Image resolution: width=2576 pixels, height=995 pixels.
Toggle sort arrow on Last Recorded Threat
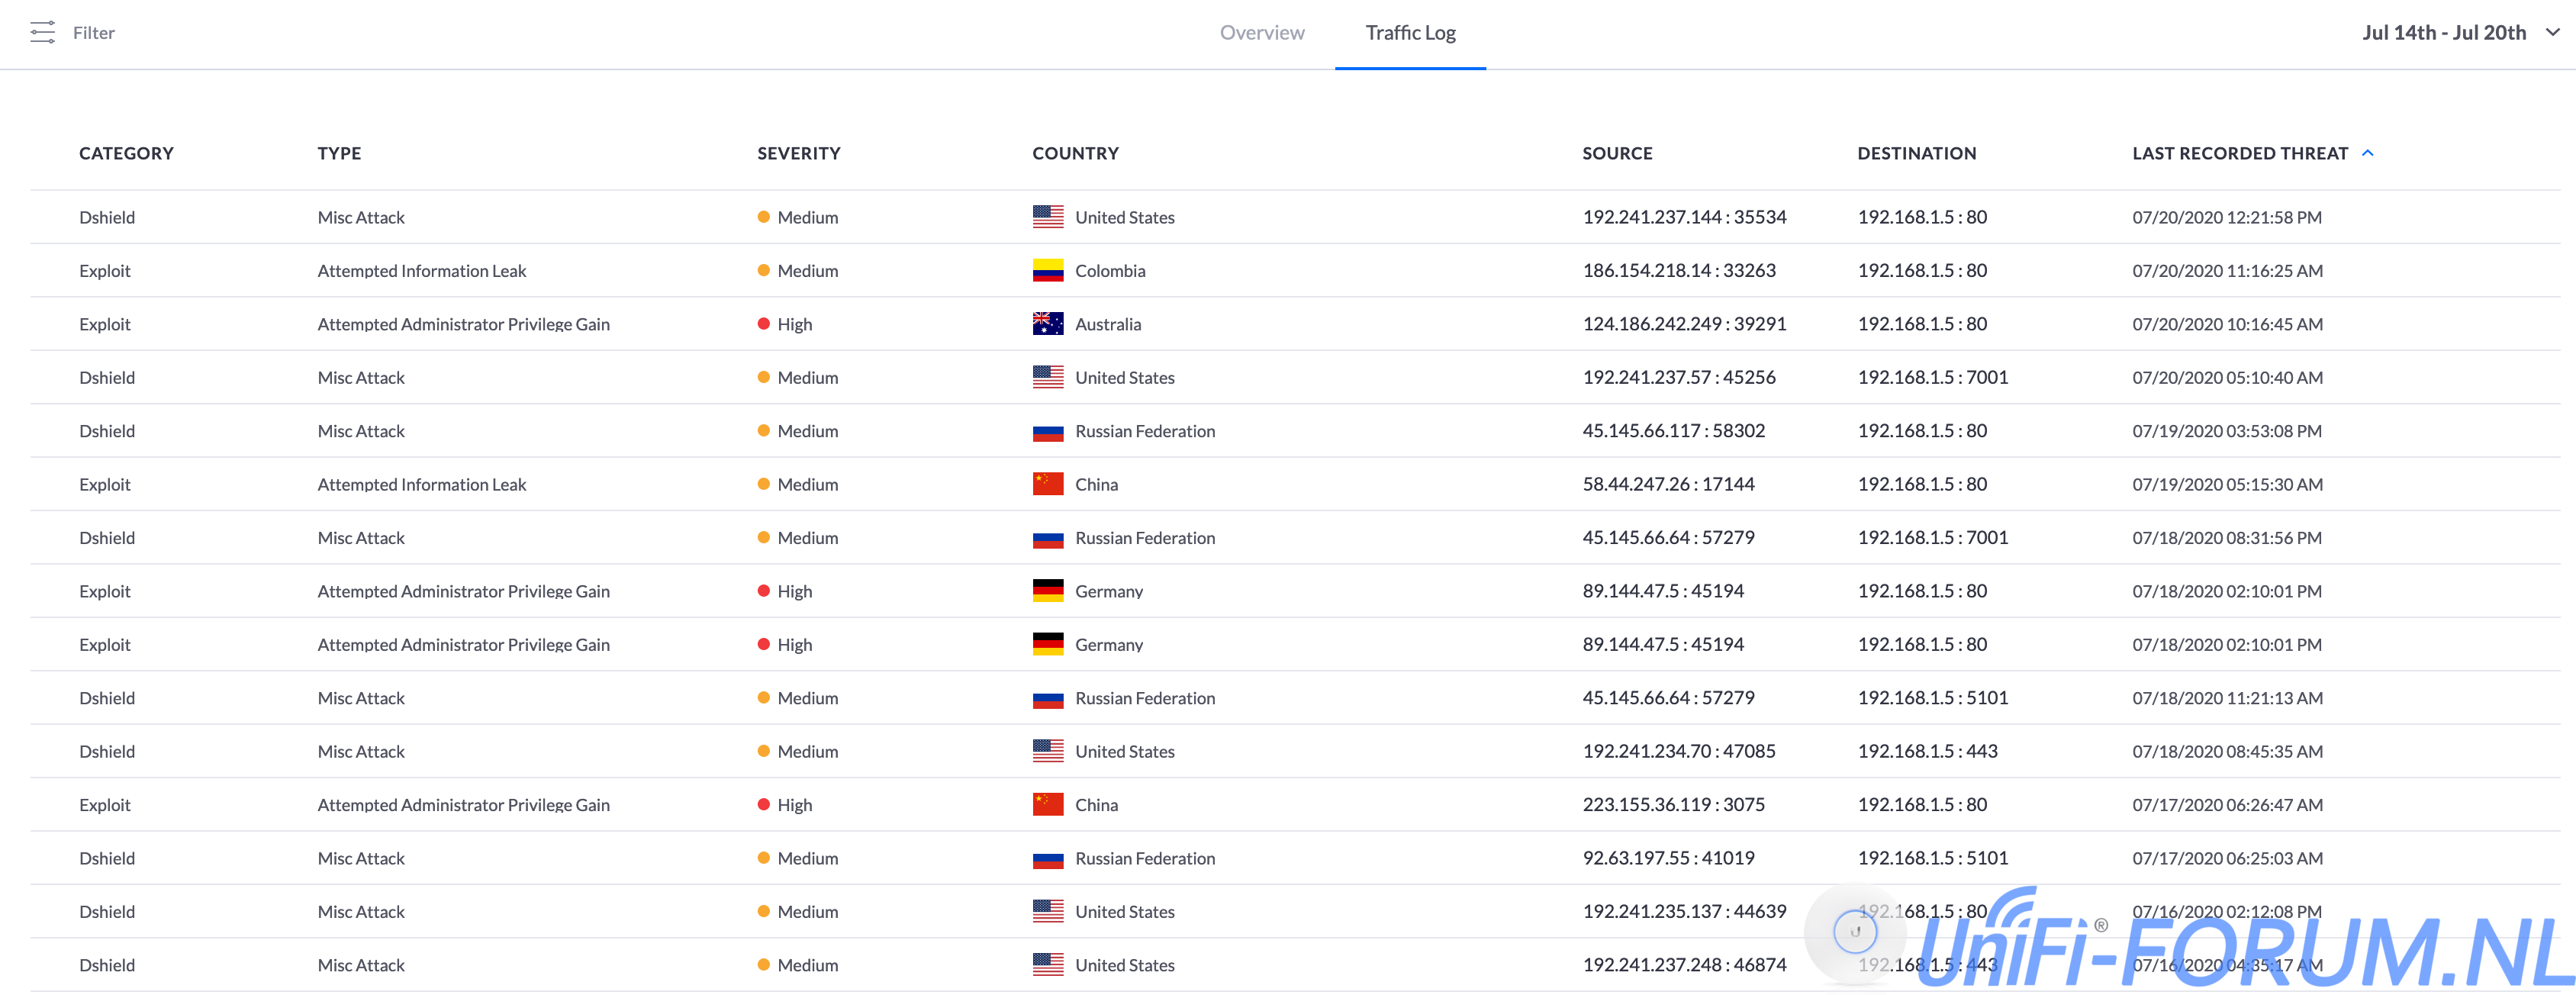2367,153
